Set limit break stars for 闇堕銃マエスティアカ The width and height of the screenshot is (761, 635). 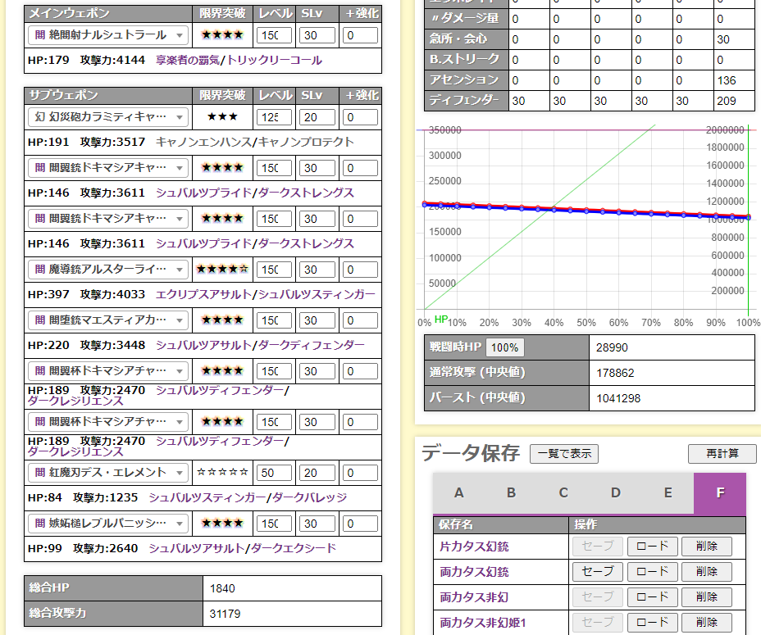point(222,320)
